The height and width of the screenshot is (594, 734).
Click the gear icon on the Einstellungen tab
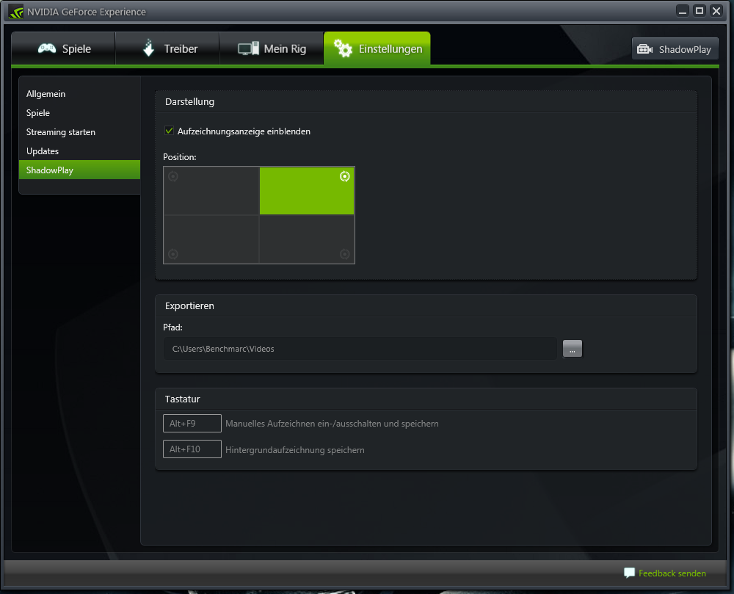point(344,48)
